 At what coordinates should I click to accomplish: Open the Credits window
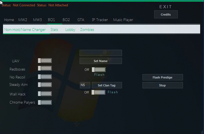tap(166, 14)
